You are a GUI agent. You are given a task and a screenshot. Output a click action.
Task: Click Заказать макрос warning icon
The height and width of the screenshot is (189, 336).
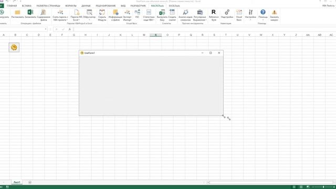coord(274,12)
